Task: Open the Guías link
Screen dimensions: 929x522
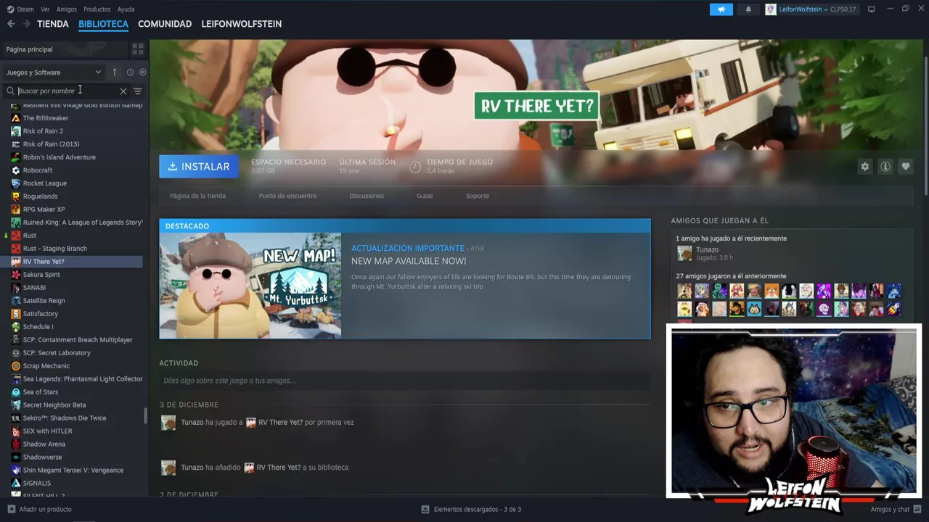Action: (x=425, y=196)
